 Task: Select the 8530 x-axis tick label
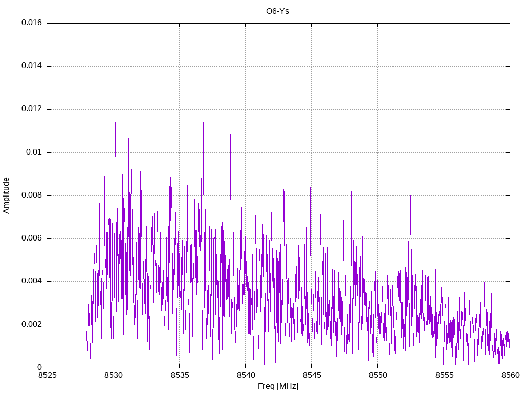tap(113, 375)
